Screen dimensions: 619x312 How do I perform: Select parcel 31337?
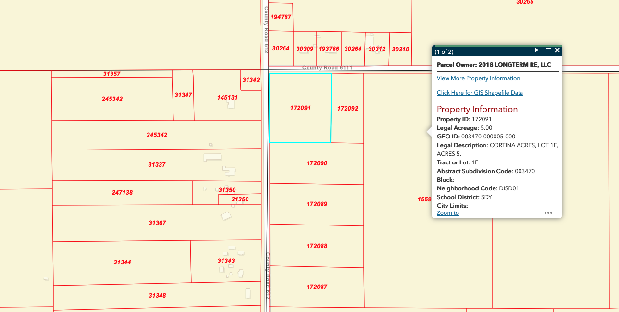[157, 165]
